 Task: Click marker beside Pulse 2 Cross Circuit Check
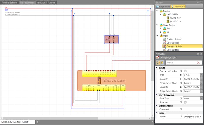[181, 91]
